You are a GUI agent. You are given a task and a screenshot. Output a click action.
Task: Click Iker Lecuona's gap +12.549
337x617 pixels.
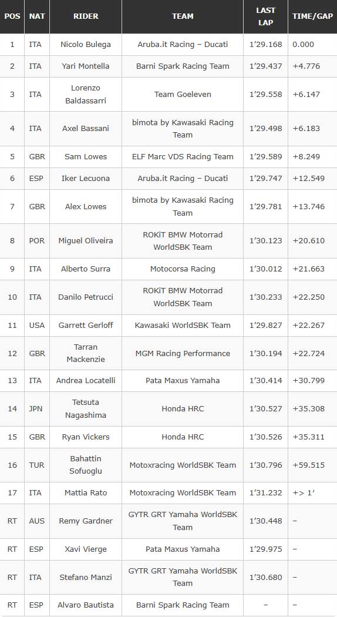(309, 178)
